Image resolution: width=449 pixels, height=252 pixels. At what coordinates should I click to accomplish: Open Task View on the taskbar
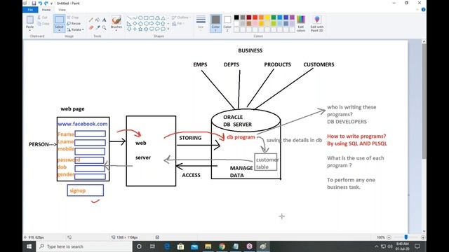click(152, 246)
